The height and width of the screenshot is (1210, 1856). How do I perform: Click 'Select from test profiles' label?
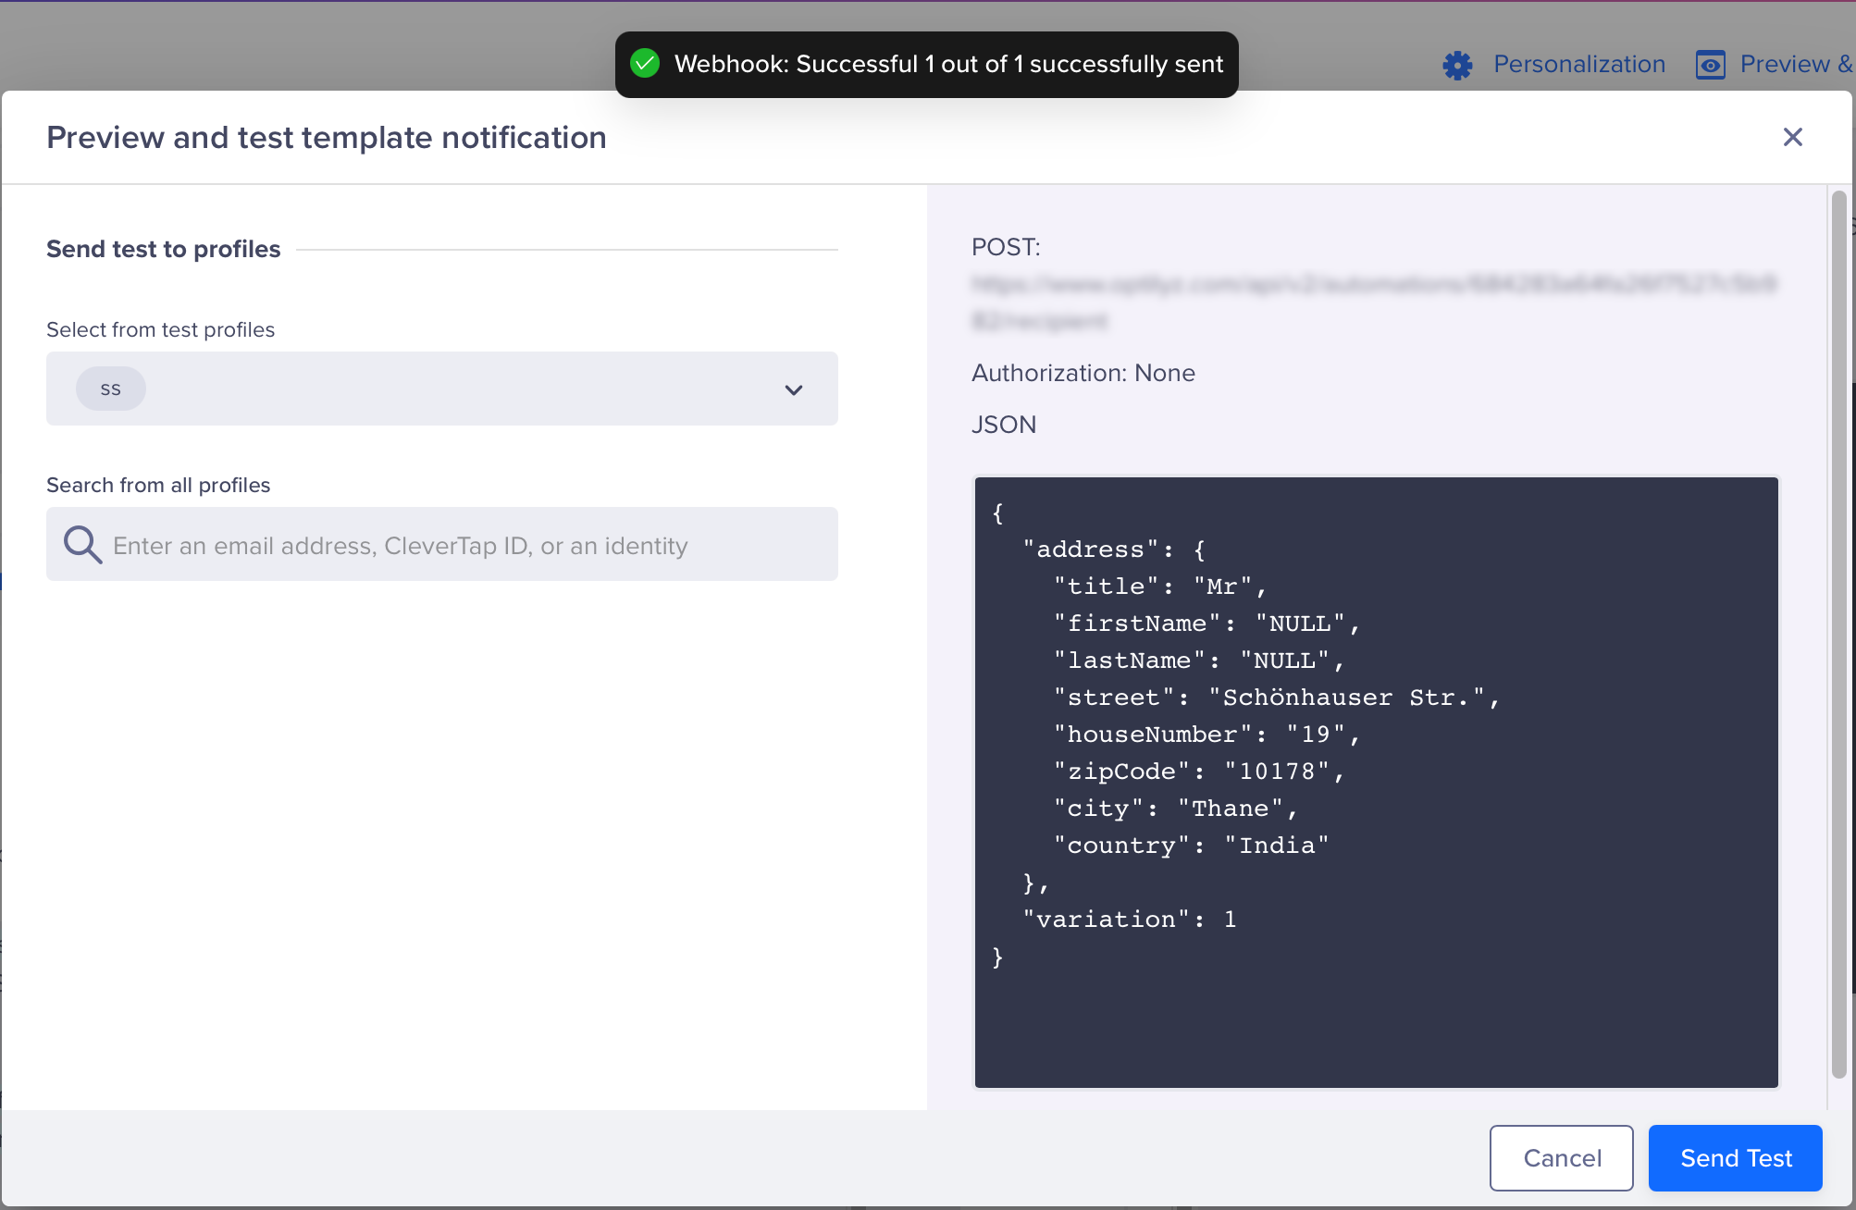click(x=160, y=329)
